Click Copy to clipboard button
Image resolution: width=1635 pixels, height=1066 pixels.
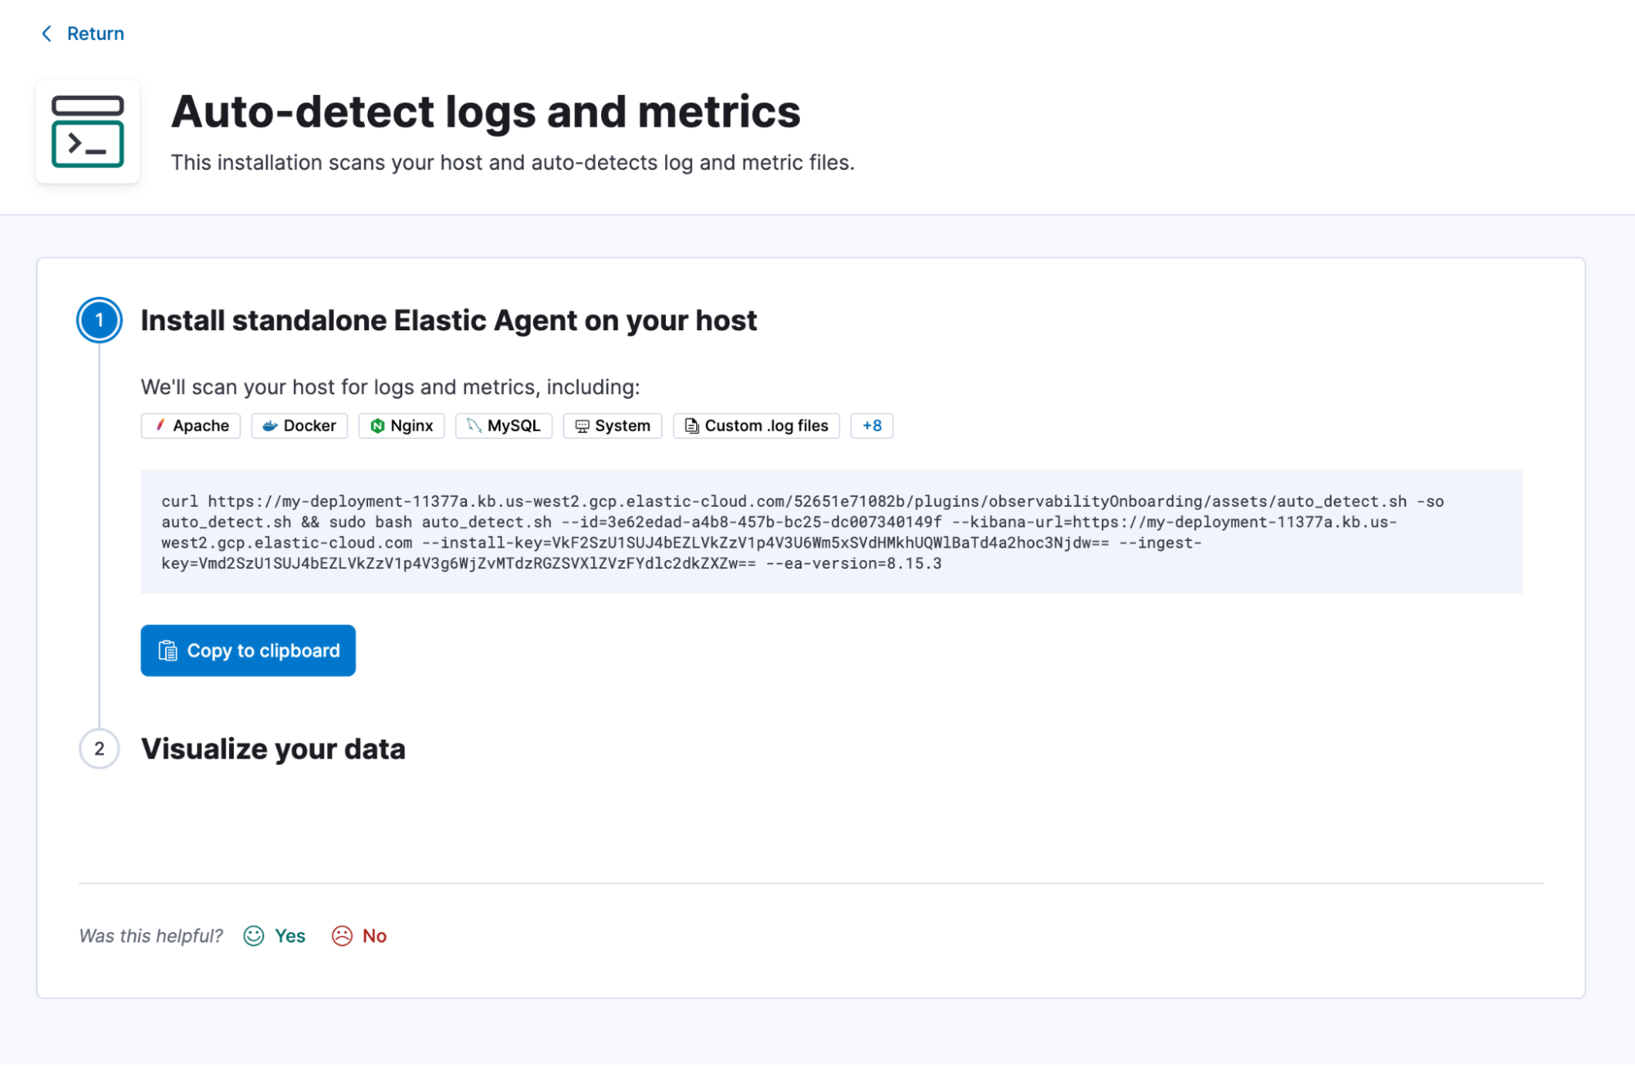tap(248, 651)
